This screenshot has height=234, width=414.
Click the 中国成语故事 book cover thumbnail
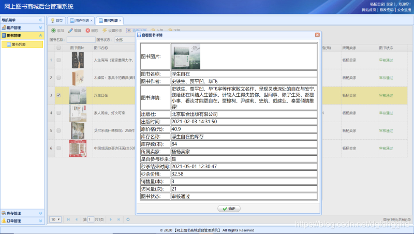[78, 148]
